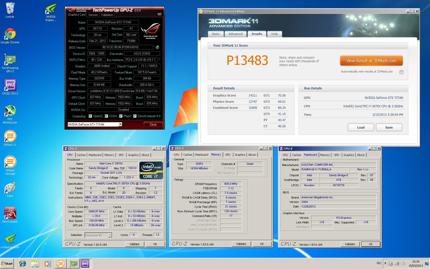
Task: Click View Result at 3DMark.com button
Action: point(371,61)
